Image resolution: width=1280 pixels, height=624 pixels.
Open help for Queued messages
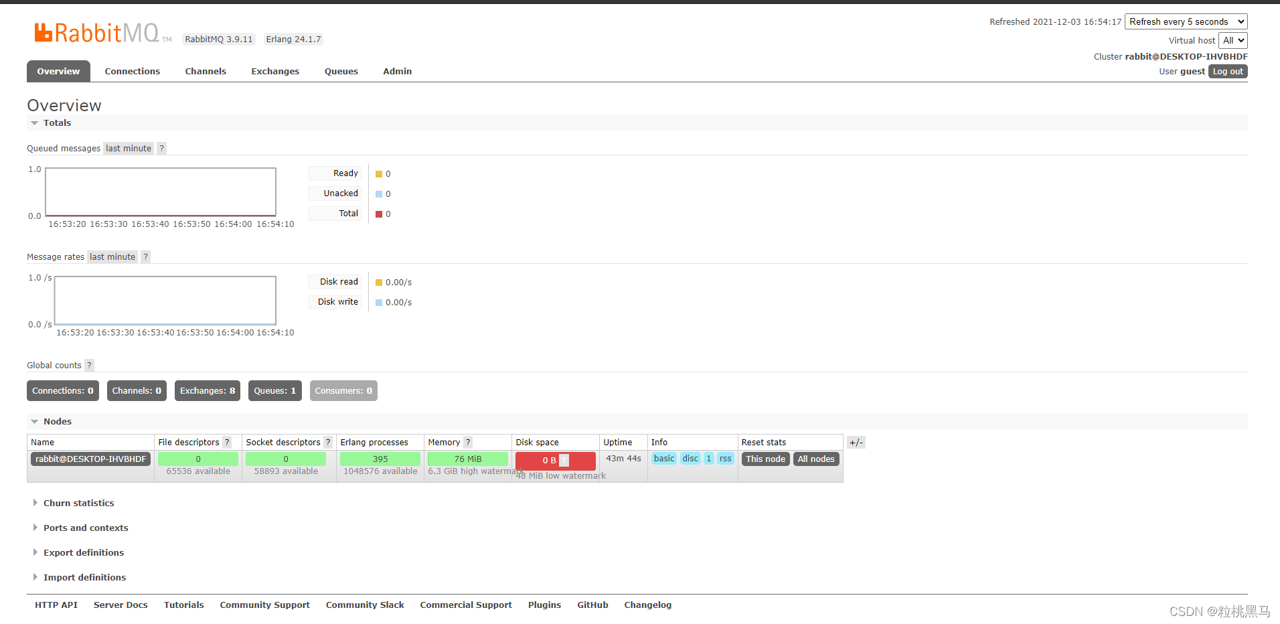pos(161,149)
